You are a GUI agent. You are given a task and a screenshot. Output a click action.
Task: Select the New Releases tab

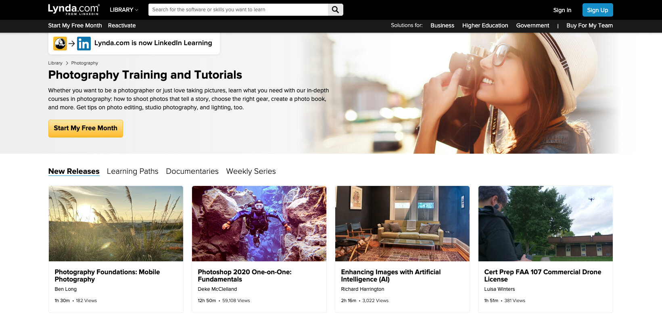(74, 171)
